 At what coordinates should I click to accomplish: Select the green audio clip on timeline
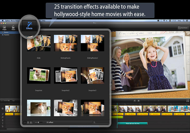117,117
